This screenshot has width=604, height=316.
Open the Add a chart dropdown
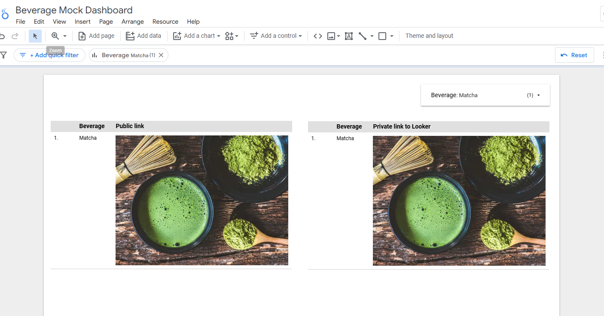(x=196, y=36)
